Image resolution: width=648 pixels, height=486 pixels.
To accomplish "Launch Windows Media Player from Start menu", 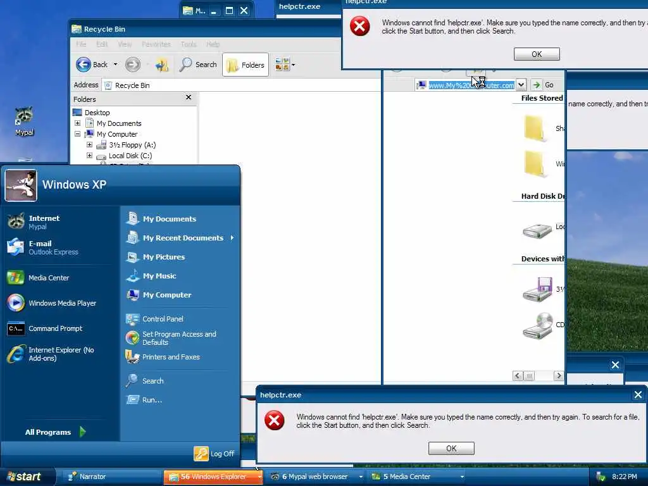I will 60,303.
